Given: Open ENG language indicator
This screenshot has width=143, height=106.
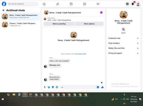Looking at the screenshot, I should [x=128, y=99].
